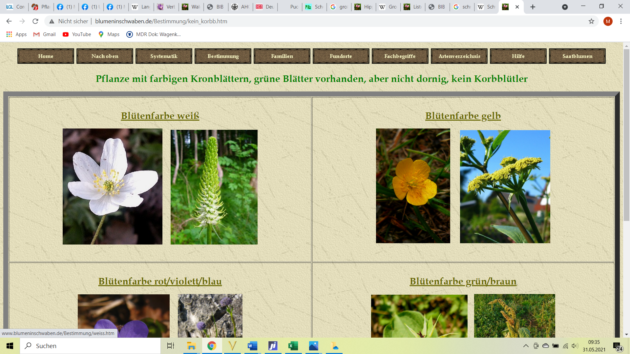Open Windows File Explorer in taskbar
630x354 pixels.
tap(191, 346)
